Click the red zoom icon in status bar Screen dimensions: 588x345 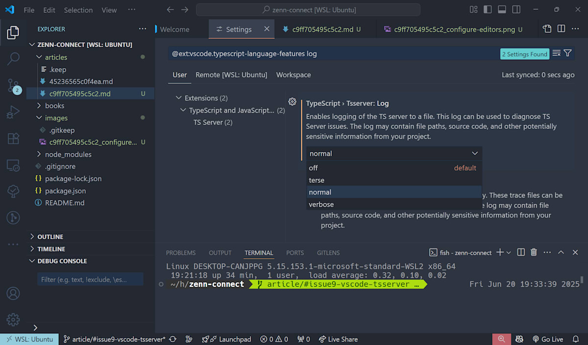(x=501, y=339)
